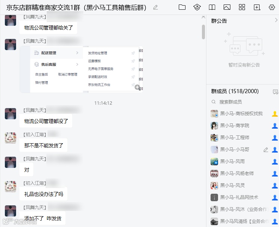Click blue admin badge of 黑小马-商学院
The width and height of the screenshot is (279, 227).
(275, 126)
